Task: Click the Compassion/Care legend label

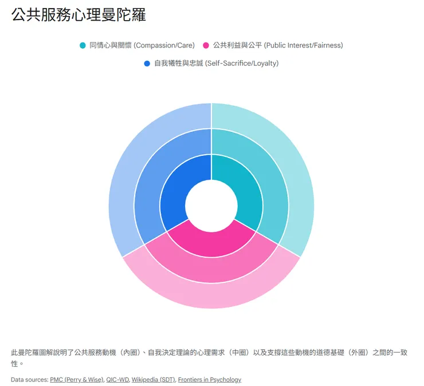Action: coord(142,45)
